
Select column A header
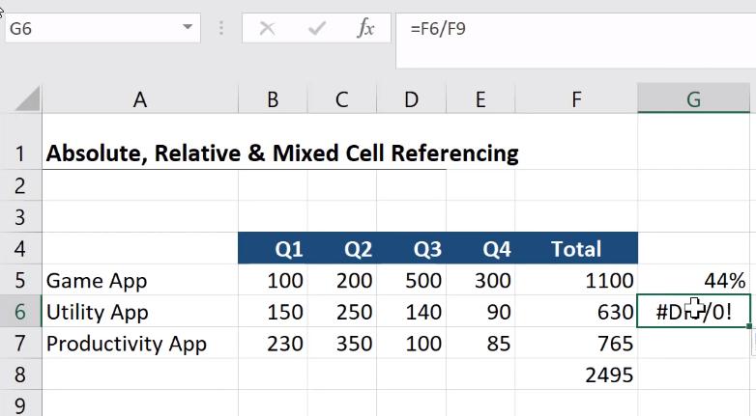(140, 98)
